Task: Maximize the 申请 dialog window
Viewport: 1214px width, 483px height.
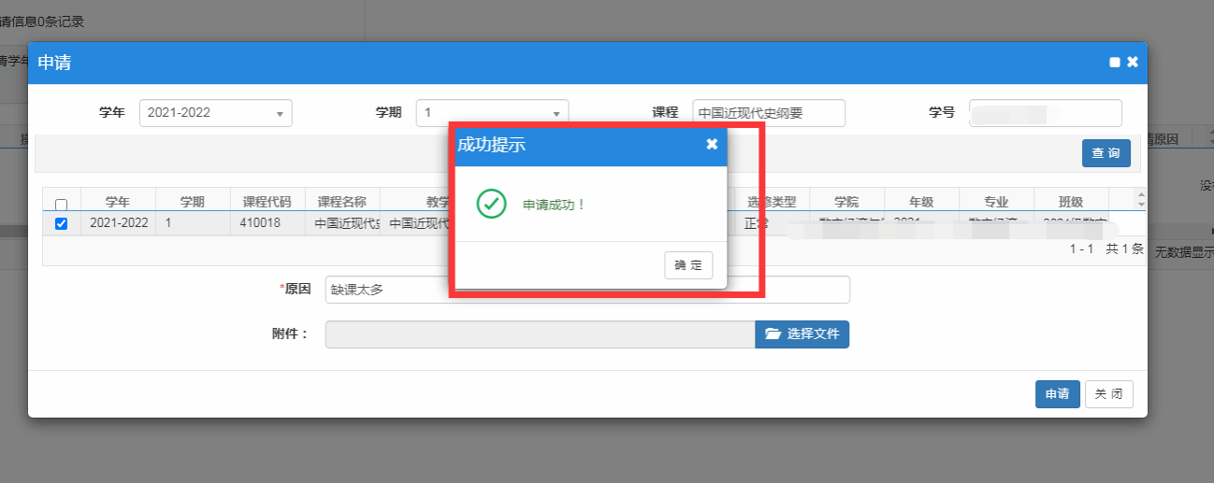Action: 1114,63
